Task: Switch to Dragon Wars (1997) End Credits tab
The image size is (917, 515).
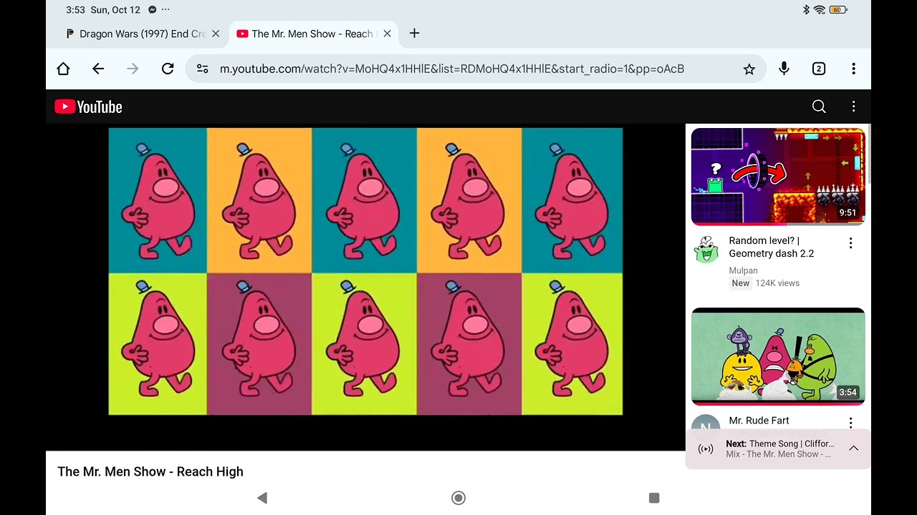Action: (142, 34)
